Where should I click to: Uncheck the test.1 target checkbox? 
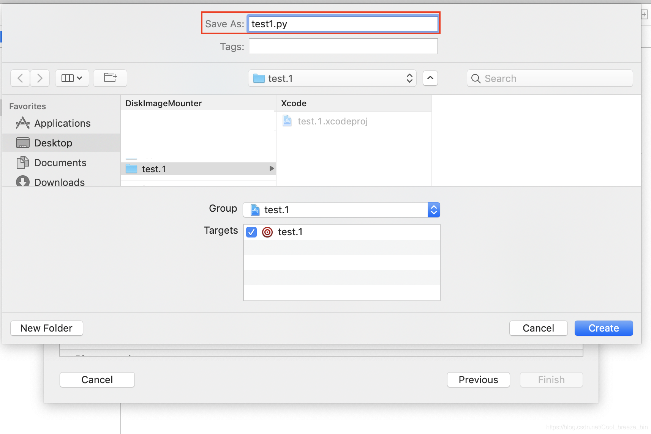[251, 232]
